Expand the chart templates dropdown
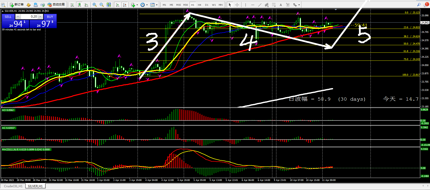The width and height of the screenshot is (430, 190). 157,5
